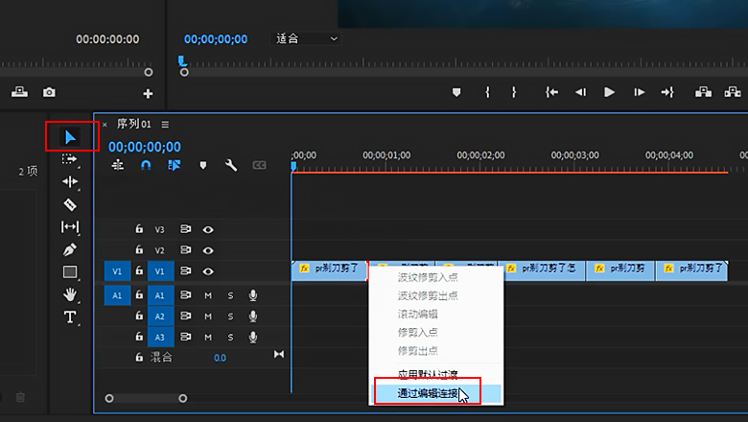Click the first pr剃刀剪了 clip on V1

pos(330,270)
